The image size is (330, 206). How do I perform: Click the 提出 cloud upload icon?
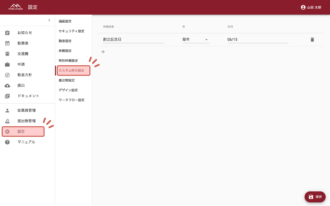(x=7, y=85)
